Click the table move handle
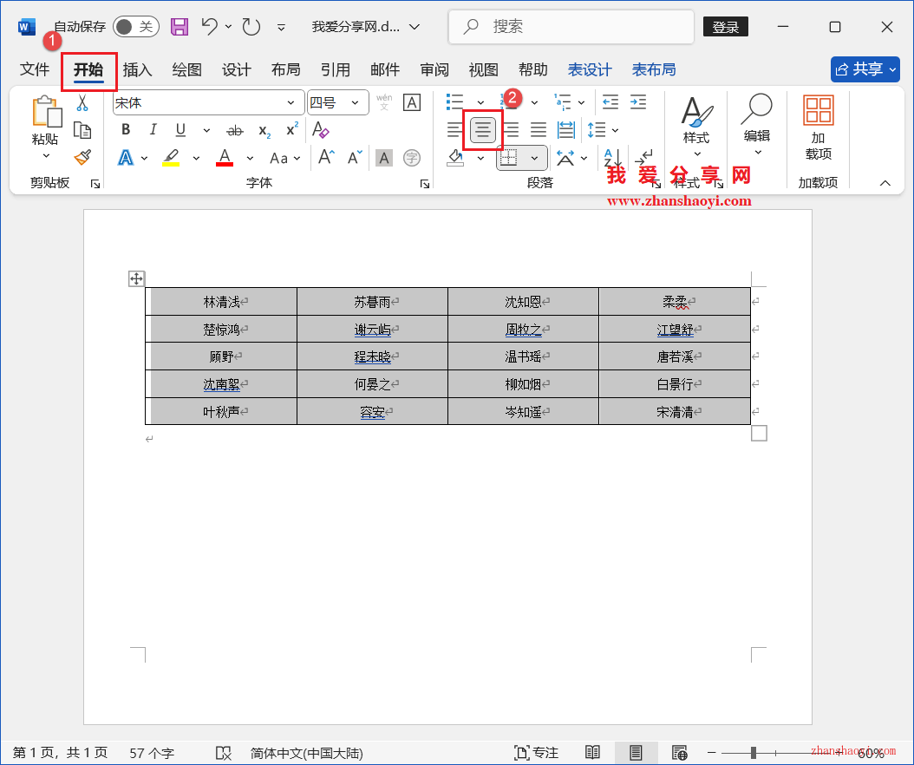914x765 pixels. click(136, 278)
